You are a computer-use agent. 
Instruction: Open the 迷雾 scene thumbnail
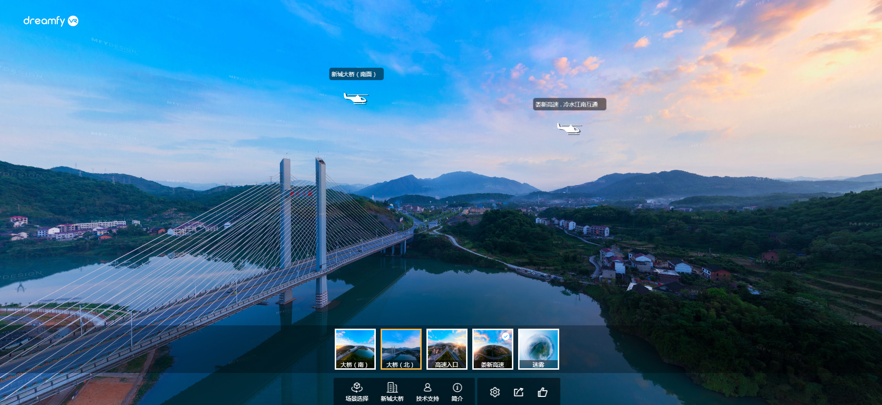point(538,349)
